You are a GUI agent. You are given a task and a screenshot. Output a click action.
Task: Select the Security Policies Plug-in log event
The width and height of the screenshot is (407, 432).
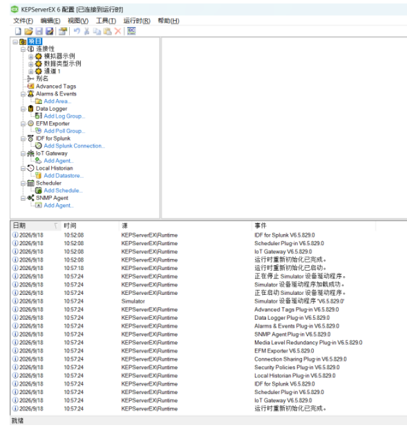[x=297, y=367]
